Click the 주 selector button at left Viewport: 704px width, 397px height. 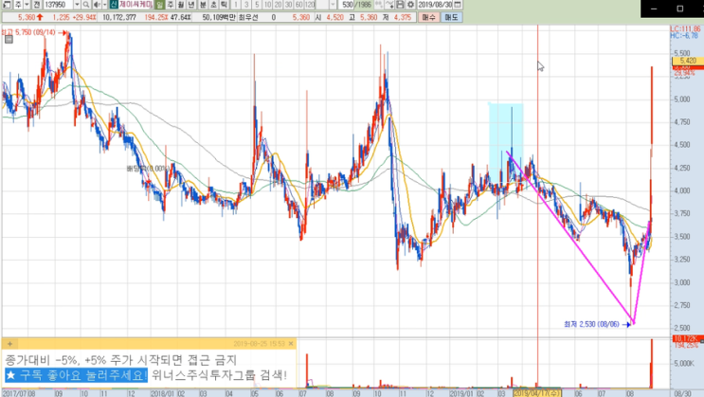click(x=18, y=5)
